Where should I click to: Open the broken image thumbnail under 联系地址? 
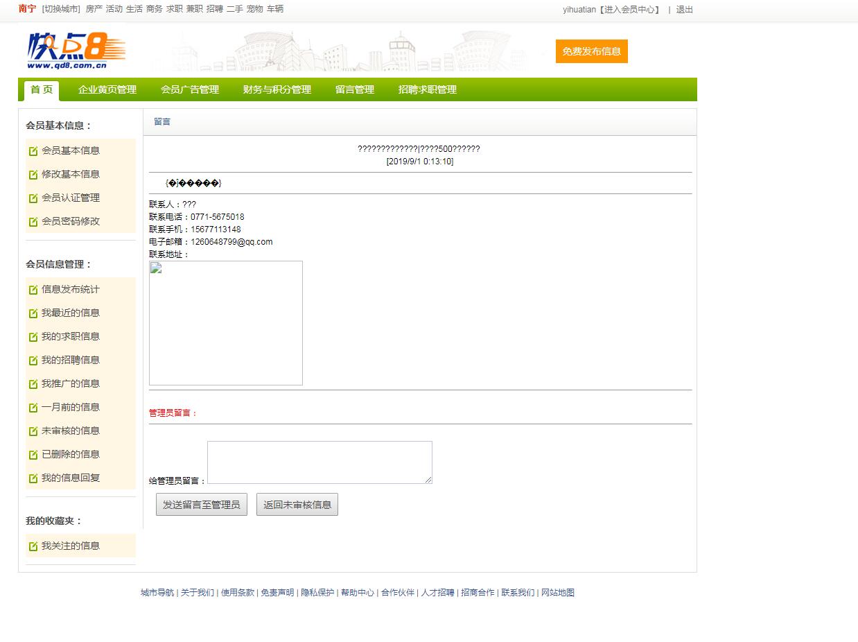point(226,323)
